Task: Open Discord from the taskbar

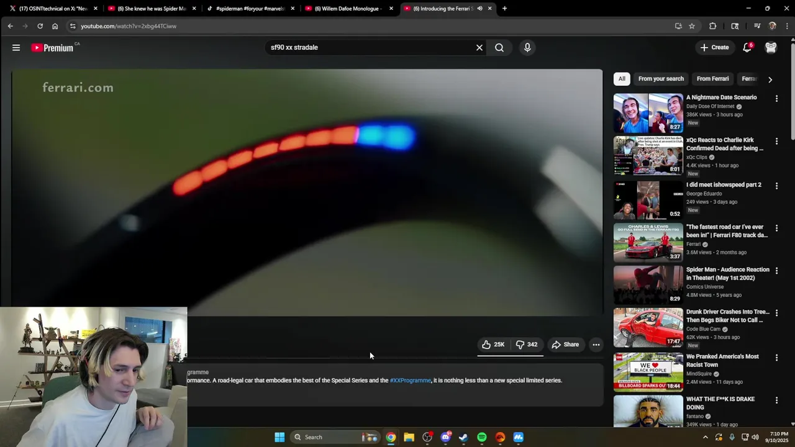Action: pyautogui.click(x=445, y=437)
